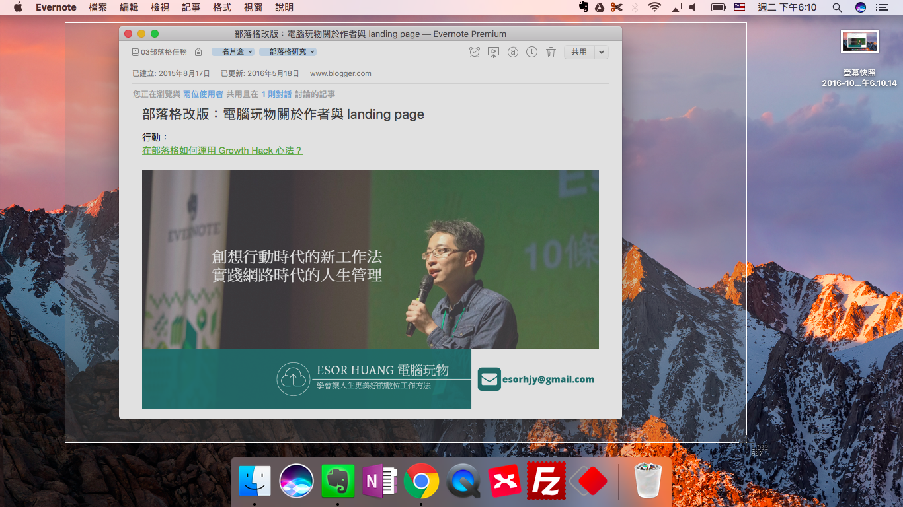Viewport: 903px width, 507px height.
Task: Open the 記事 menu
Action: tap(191, 7)
